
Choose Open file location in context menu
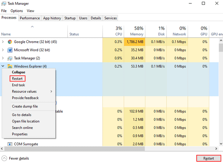tap(26, 121)
